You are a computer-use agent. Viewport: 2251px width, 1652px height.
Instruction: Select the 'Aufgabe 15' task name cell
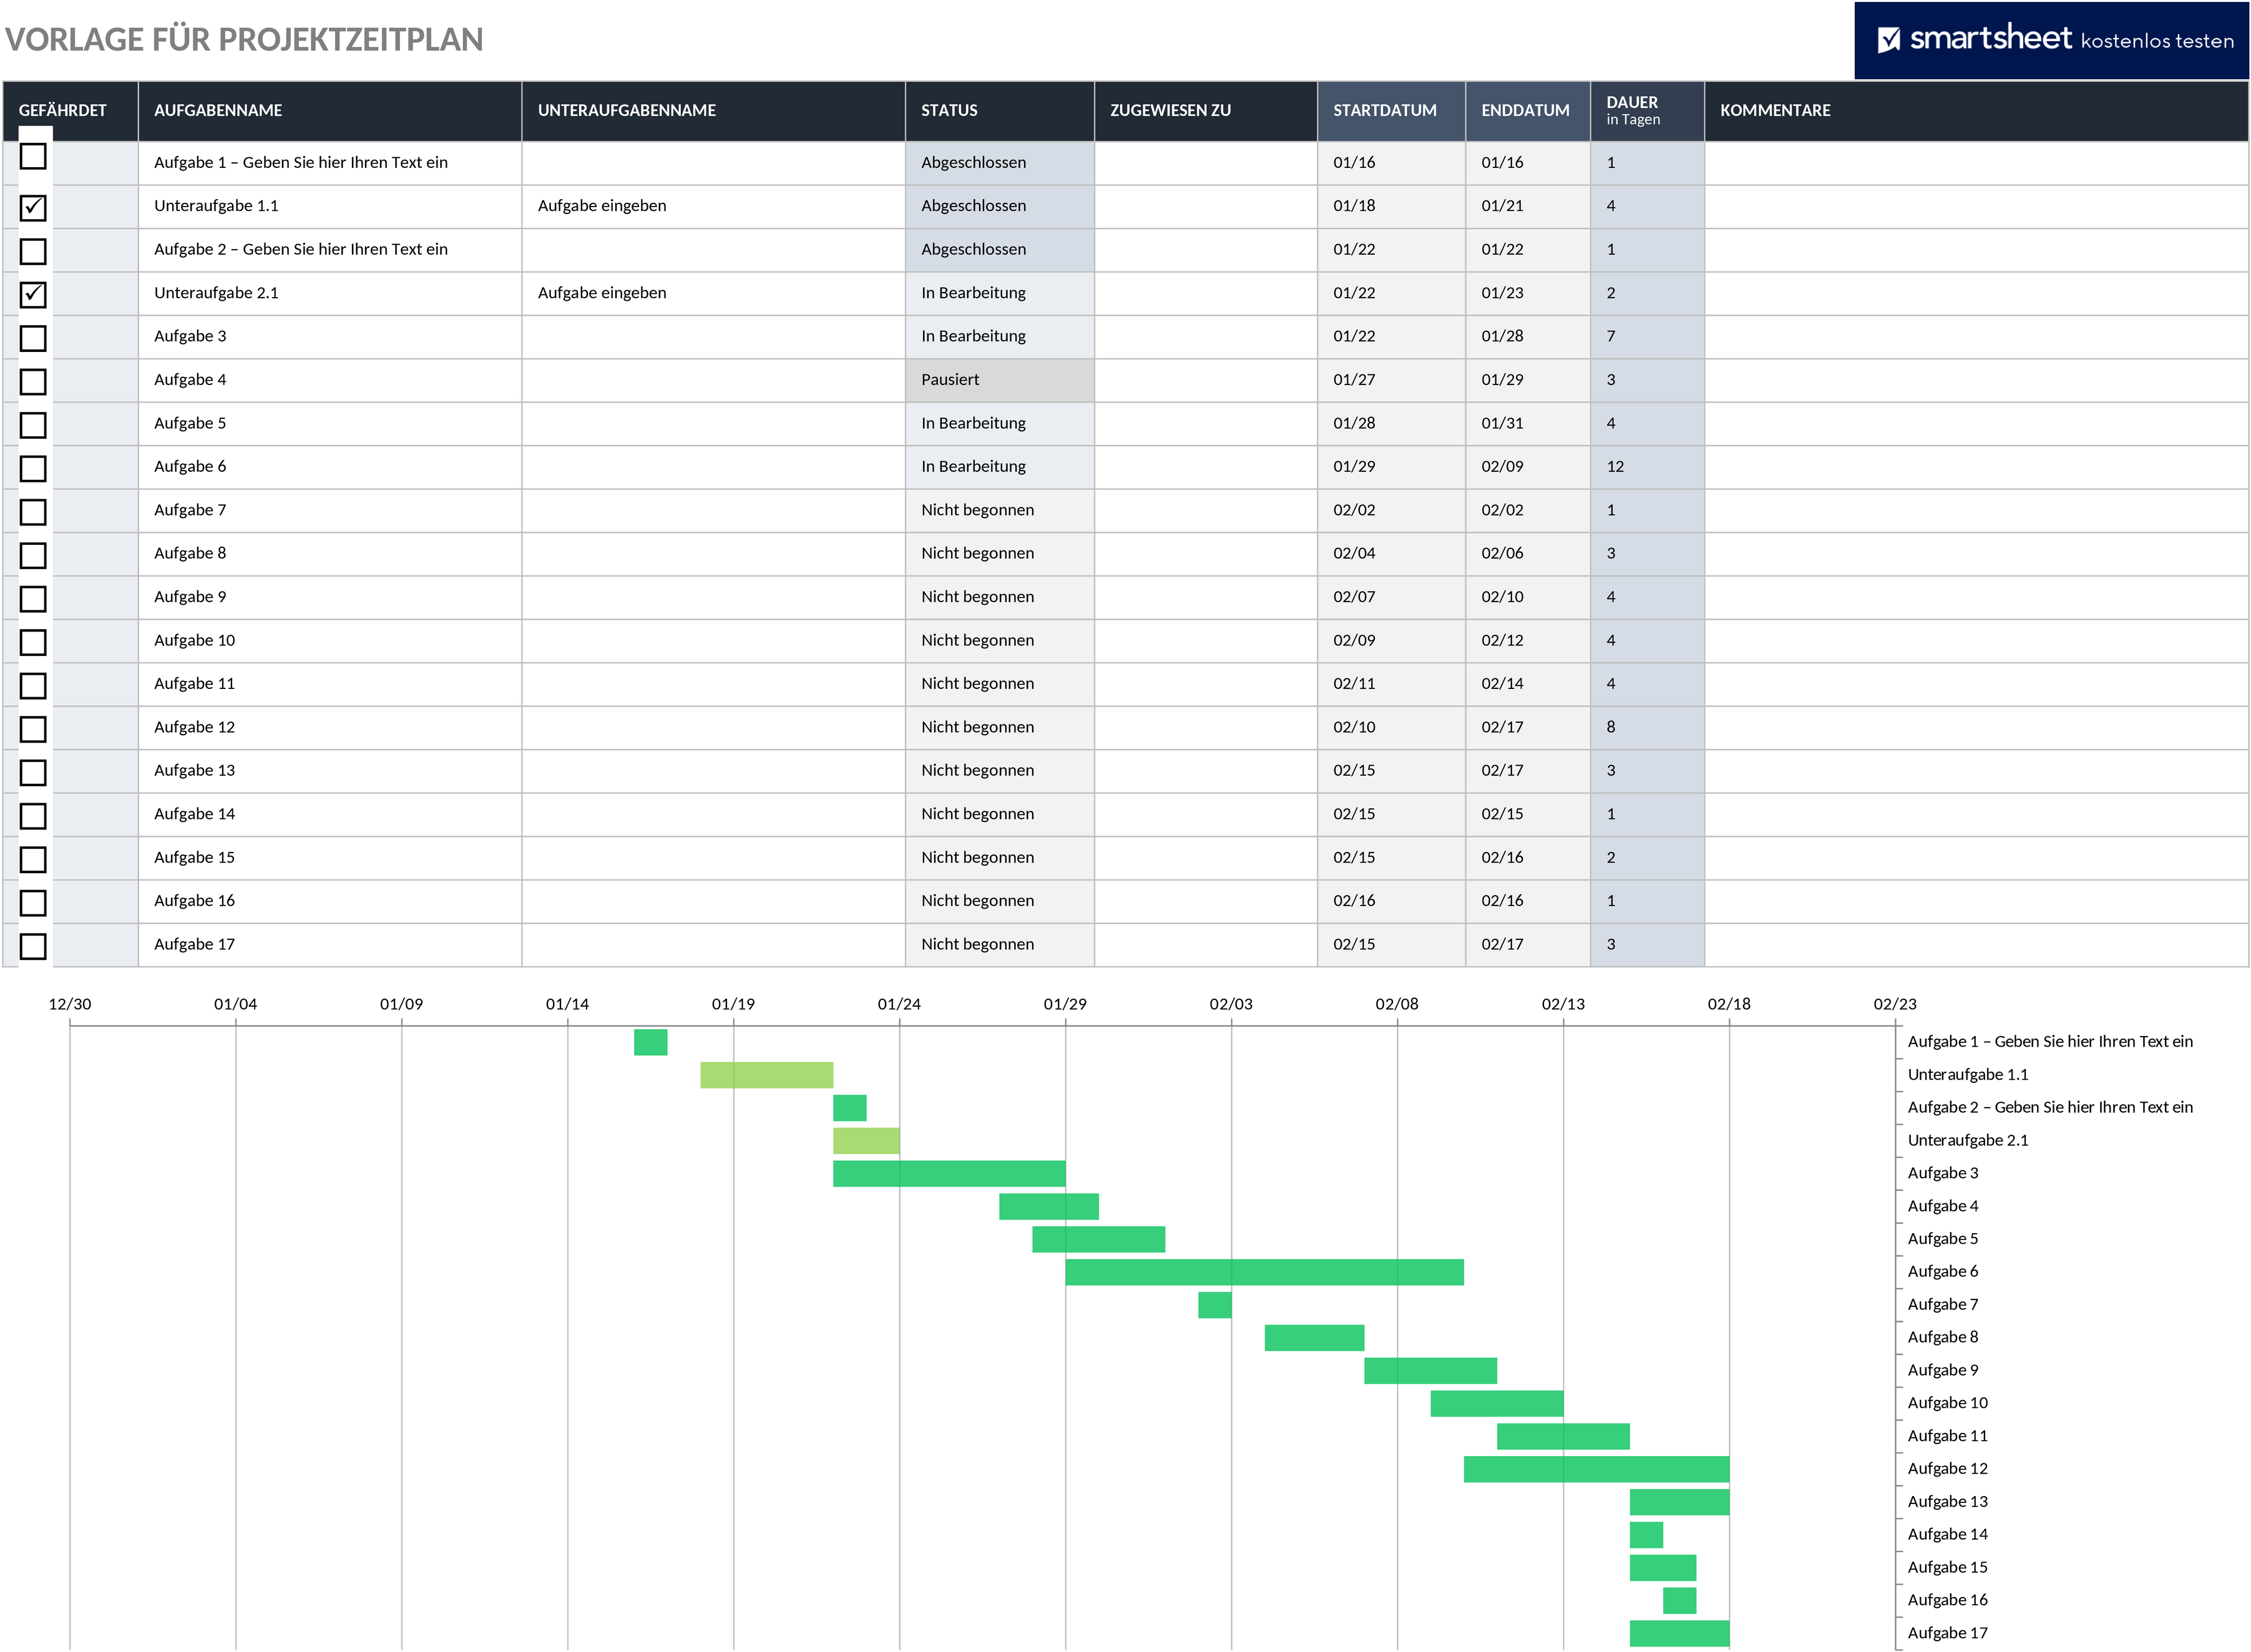click(330, 858)
